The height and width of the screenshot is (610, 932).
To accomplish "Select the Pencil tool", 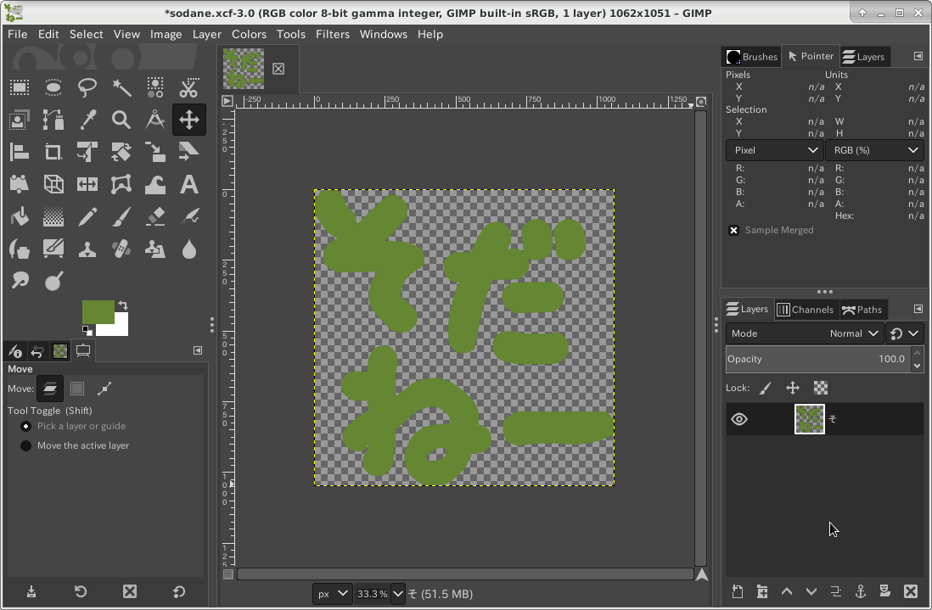I will coord(87,217).
